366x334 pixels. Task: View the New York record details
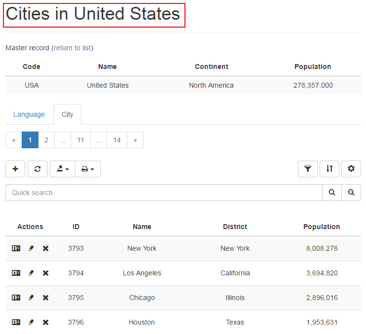(x=16, y=248)
